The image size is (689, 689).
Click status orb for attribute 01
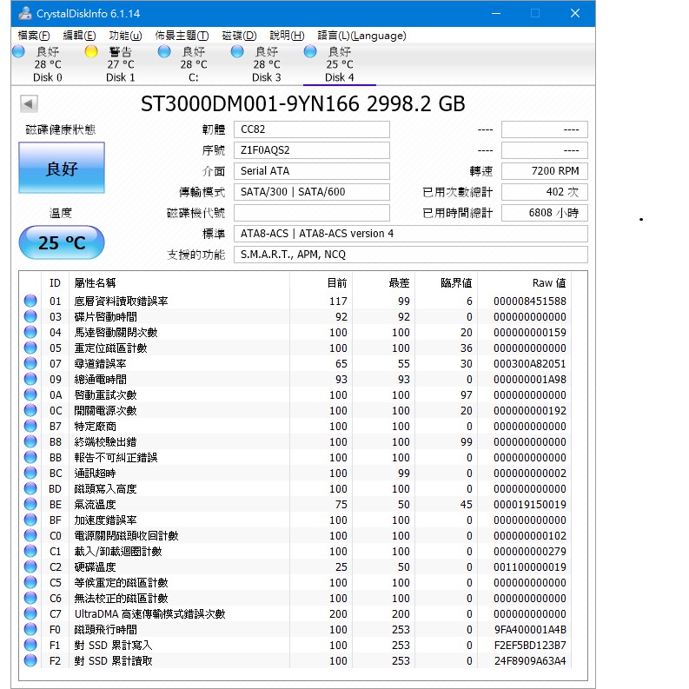30,301
